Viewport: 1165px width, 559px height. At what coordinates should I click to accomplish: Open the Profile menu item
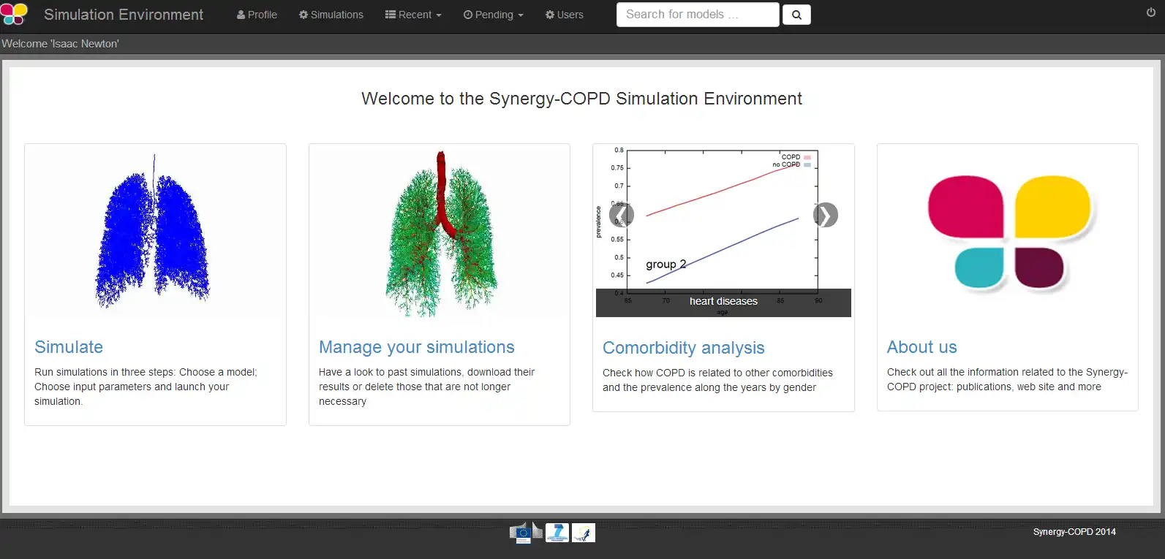257,15
